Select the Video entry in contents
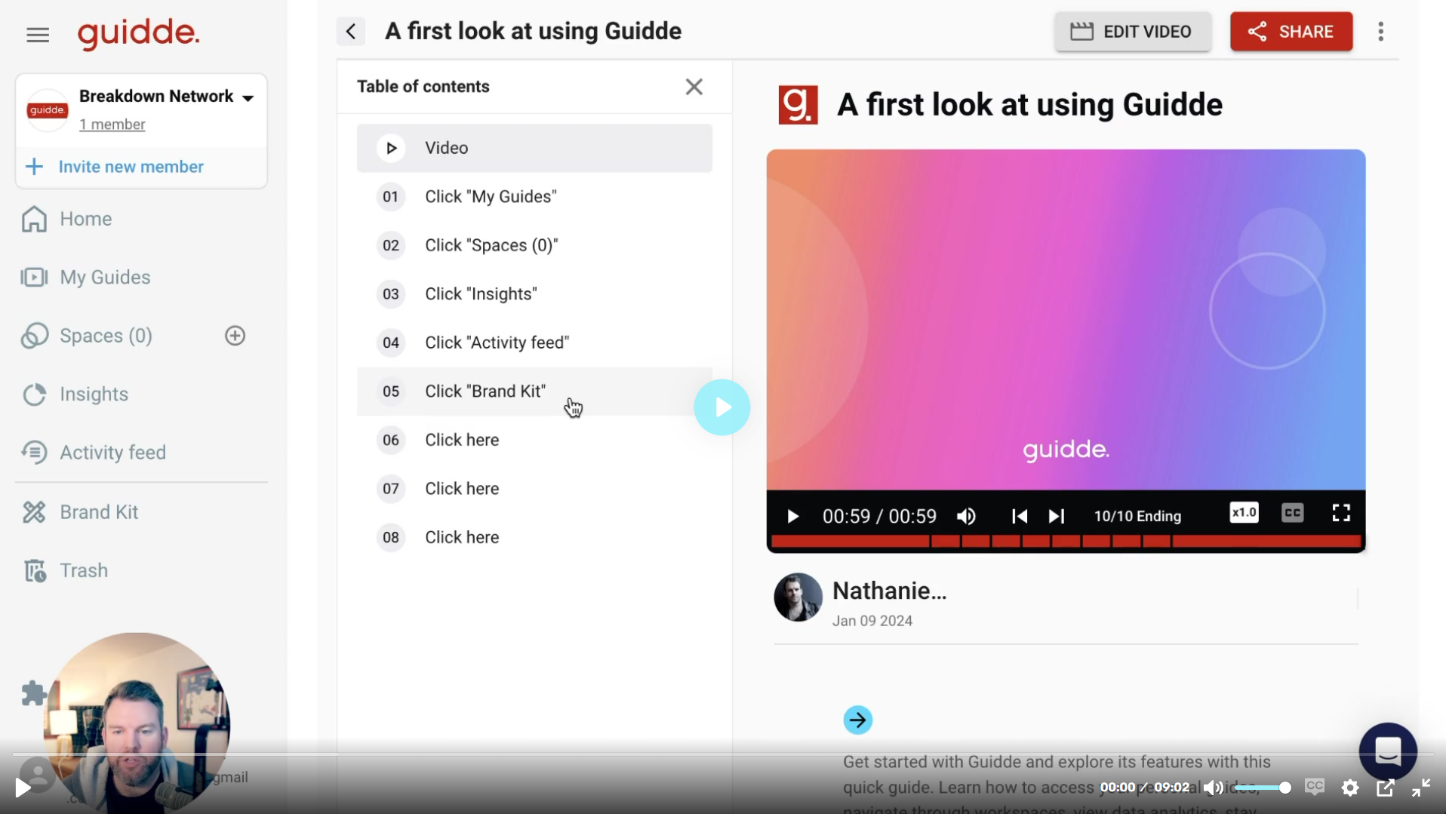Image resolution: width=1446 pixels, height=814 pixels. coord(534,148)
